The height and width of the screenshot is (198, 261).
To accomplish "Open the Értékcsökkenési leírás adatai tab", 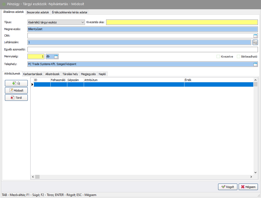I will (70, 12).
